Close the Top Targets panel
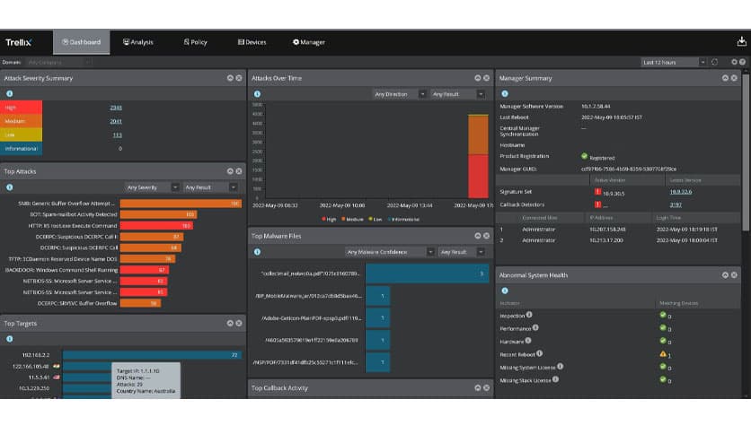The width and height of the screenshot is (751, 434). pos(239,324)
